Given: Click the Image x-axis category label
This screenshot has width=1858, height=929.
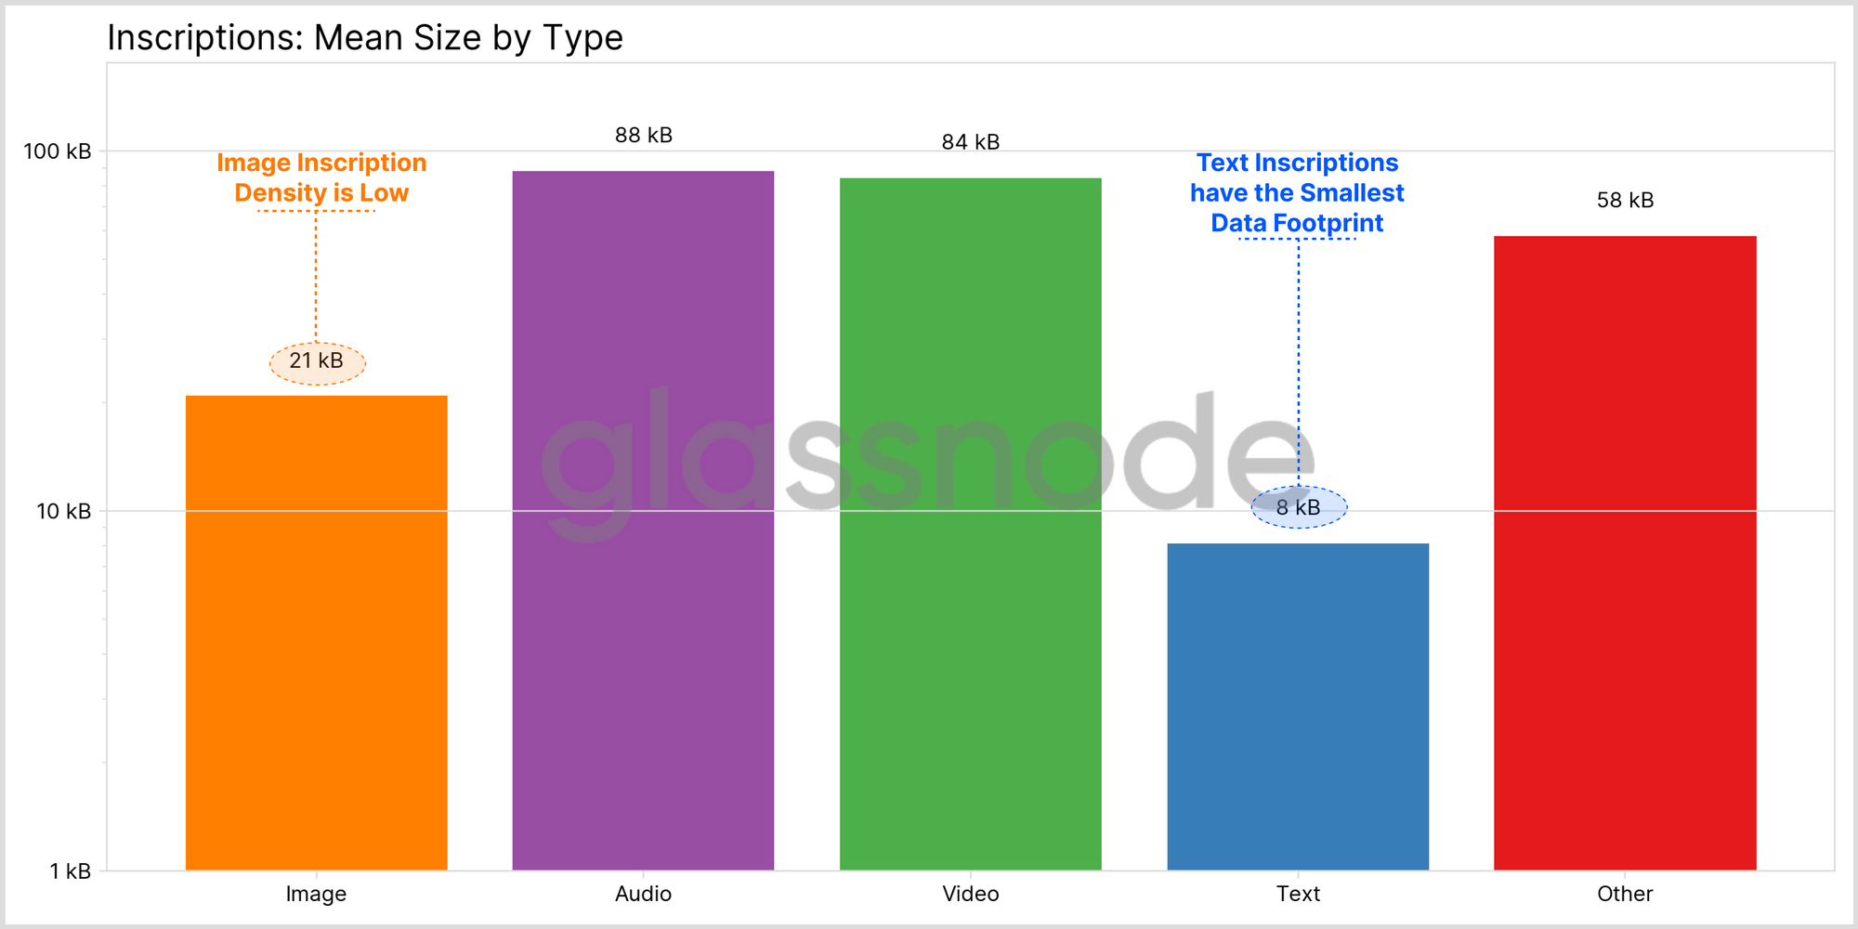Looking at the screenshot, I should click(316, 894).
